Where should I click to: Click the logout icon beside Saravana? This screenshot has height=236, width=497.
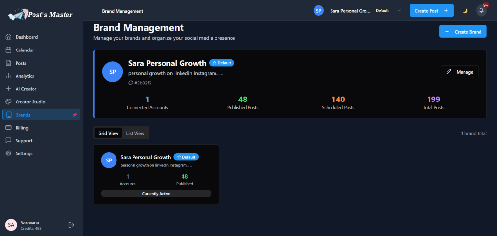tap(71, 225)
